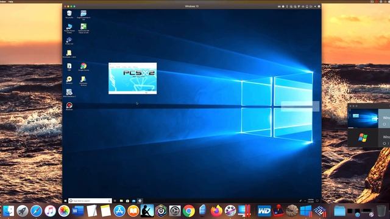The width and height of the screenshot is (390, 219).
Task: Open Parallels VM settings gear in the title bar
Action: [319, 7]
